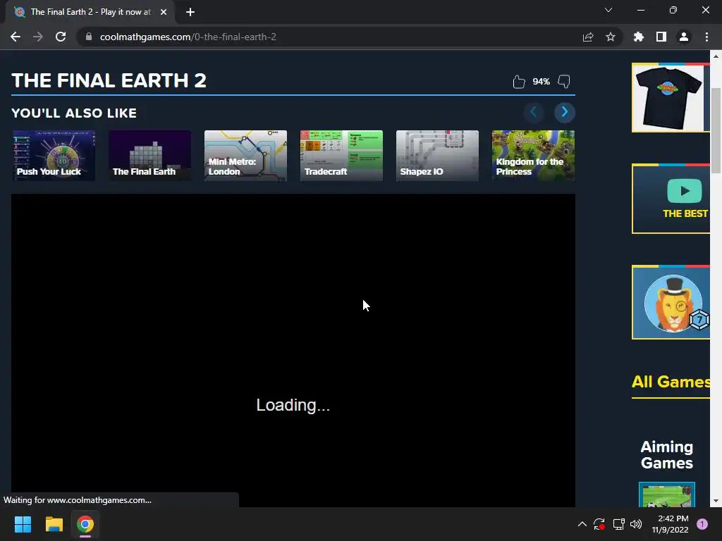
Task: Share this page icon in address bar
Action: [x=588, y=37]
